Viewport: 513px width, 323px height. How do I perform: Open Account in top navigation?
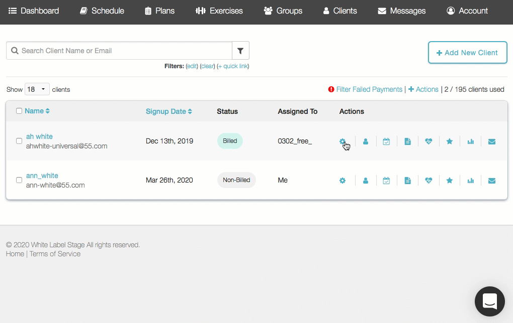pyautogui.click(x=467, y=11)
